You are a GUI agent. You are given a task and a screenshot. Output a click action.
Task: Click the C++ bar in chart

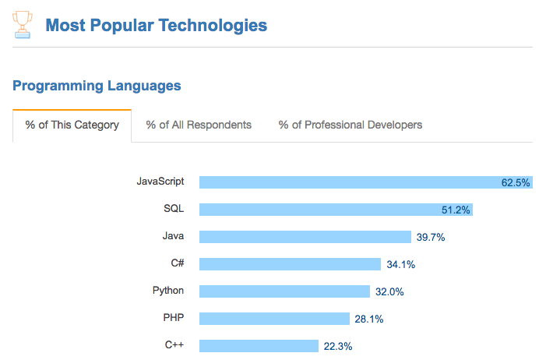point(259,346)
